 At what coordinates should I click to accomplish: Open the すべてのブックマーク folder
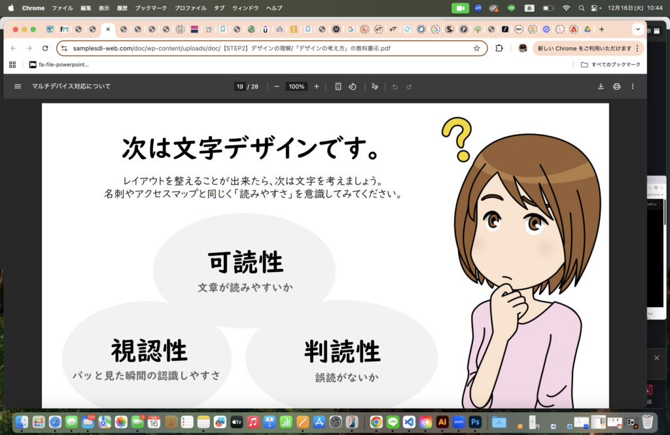click(x=610, y=65)
